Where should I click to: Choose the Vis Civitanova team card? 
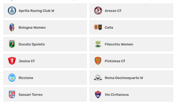131,94
